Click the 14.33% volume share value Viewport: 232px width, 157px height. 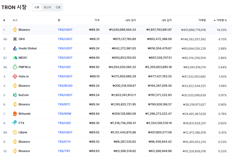pos(222,30)
